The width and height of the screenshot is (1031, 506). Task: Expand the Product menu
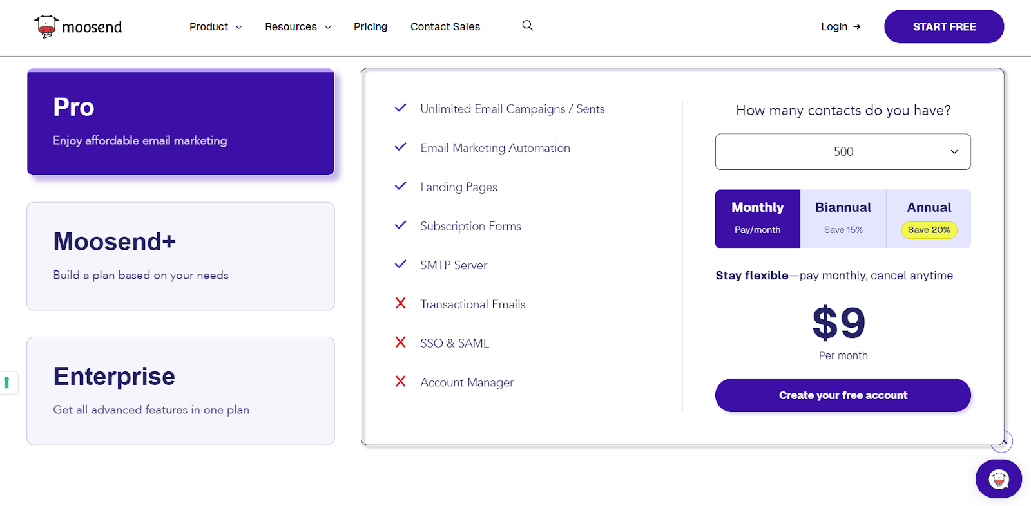pyautogui.click(x=215, y=27)
